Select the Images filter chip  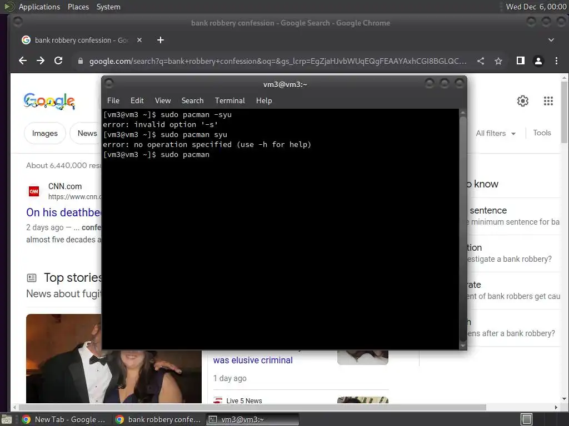[x=44, y=133]
